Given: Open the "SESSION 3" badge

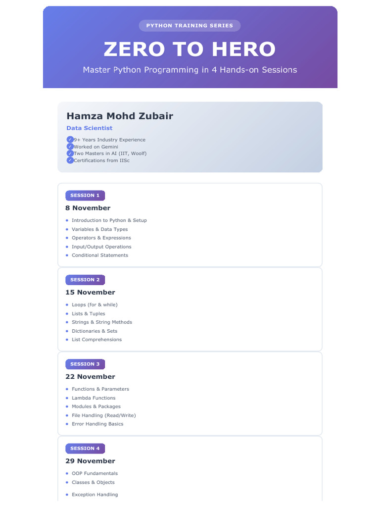Looking at the screenshot, I should point(85,364).
